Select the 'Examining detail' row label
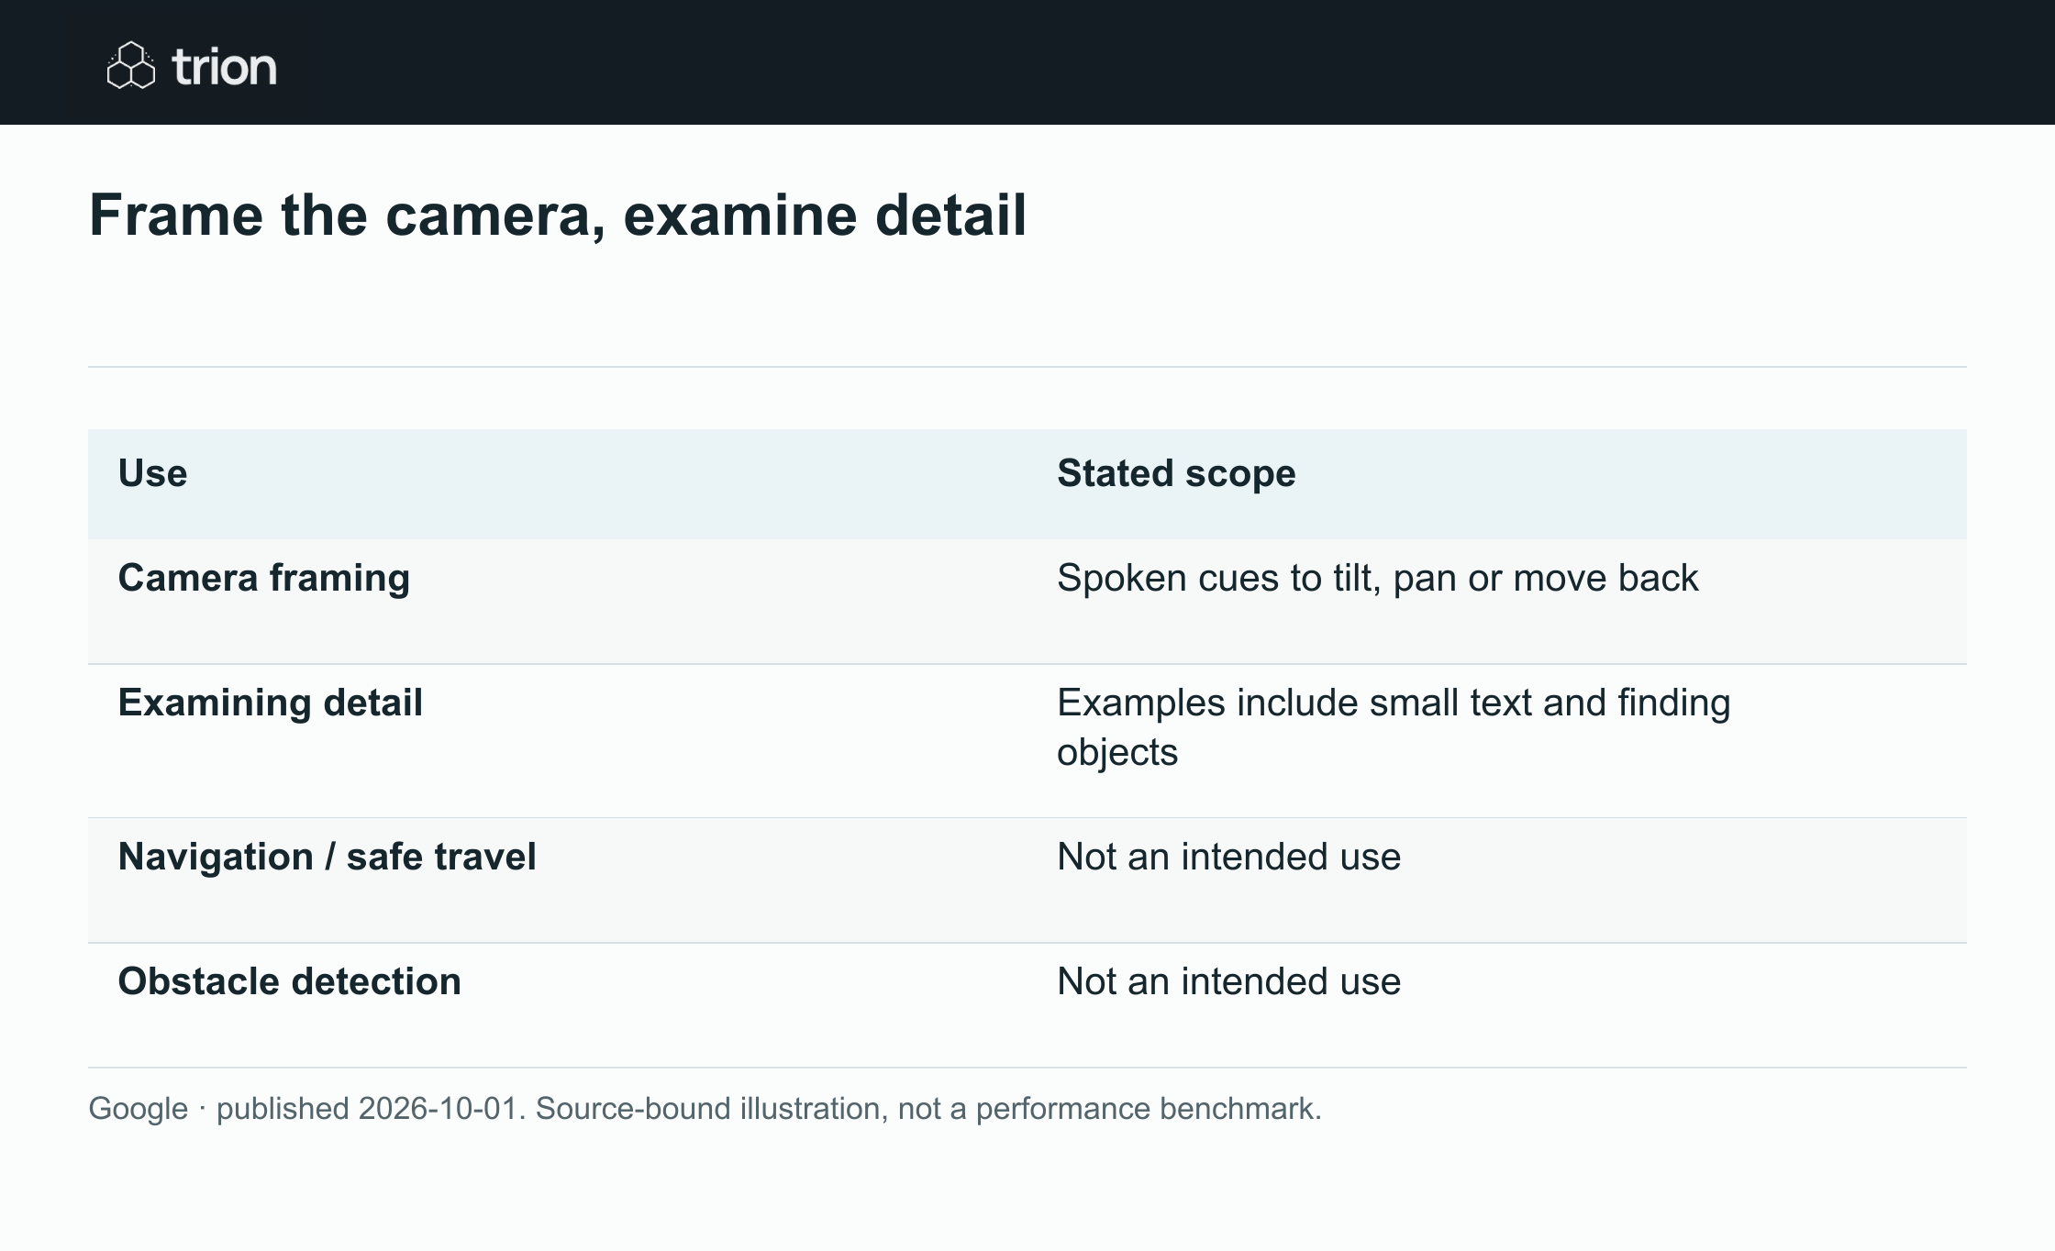The image size is (2055, 1251). coord(271,703)
